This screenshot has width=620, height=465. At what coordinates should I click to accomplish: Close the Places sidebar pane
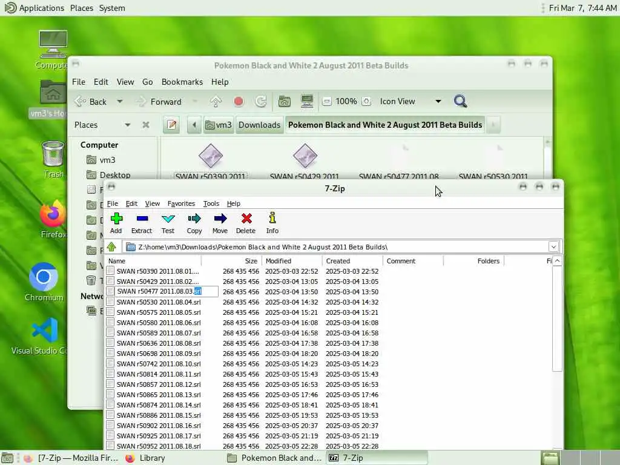click(x=146, y=125)
